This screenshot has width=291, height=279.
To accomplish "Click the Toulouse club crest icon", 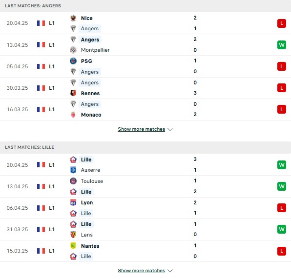I will coord(73,181).
